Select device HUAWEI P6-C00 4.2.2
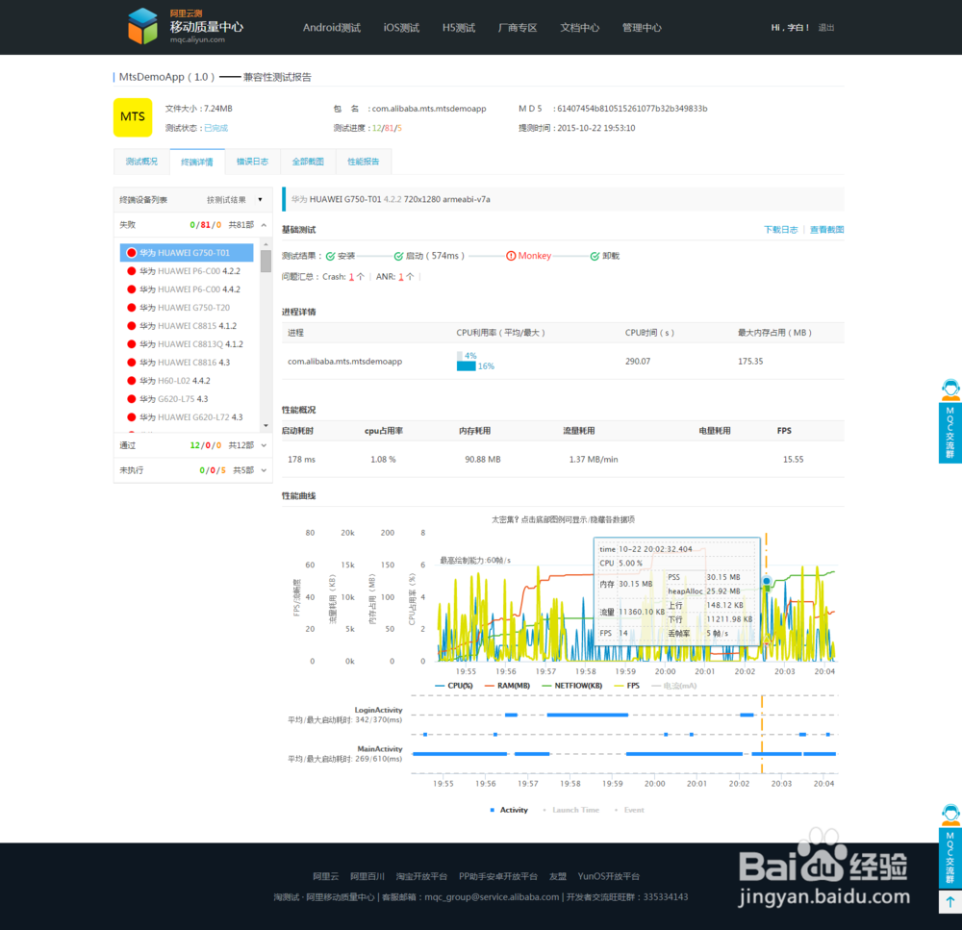Viewport: 962px width, 930px height. pos(190,271)
